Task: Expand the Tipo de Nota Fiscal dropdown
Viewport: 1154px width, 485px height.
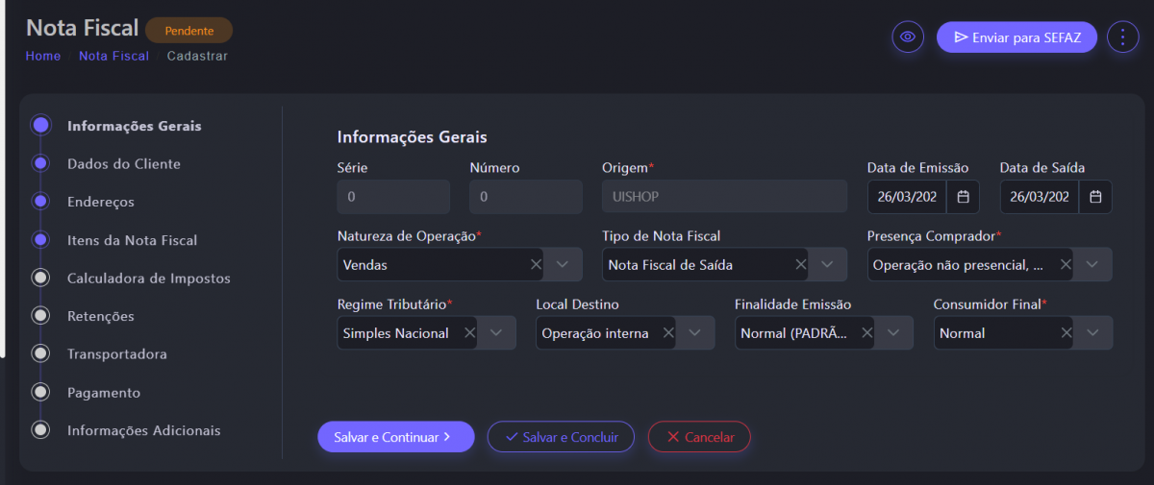Action: pos(828,264)
